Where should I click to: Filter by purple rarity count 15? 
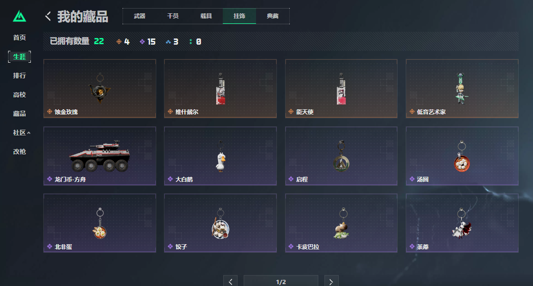147,41
